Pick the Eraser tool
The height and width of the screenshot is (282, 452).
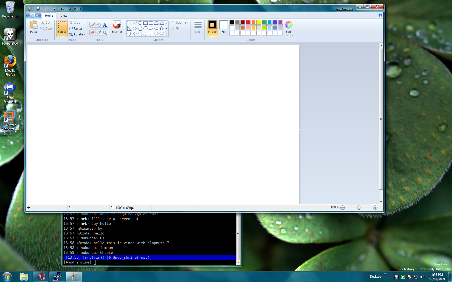[92, 32]
